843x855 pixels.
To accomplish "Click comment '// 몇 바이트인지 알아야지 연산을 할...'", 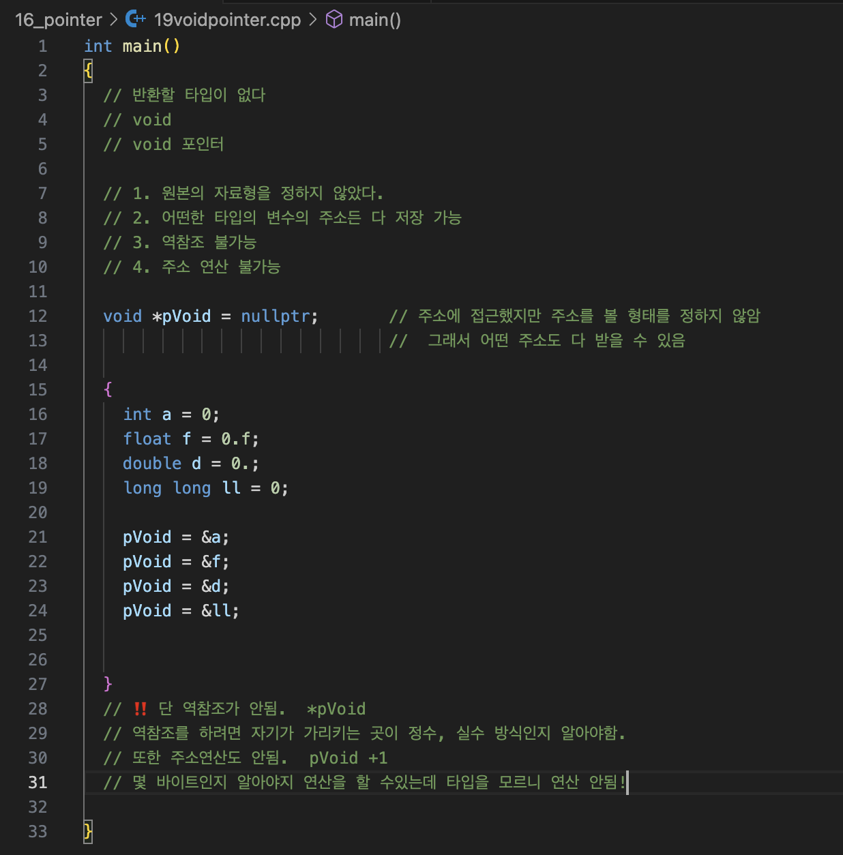I will (364, 783).
